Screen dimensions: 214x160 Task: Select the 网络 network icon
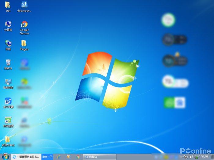(x=8, y=45)
